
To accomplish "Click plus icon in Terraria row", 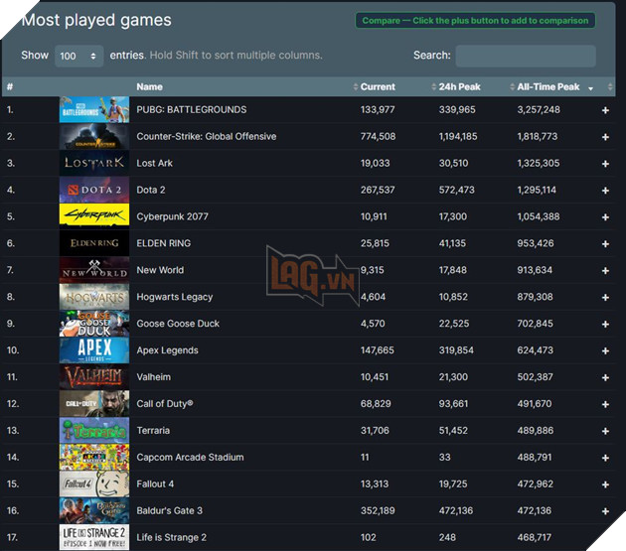I will click(605, 431).
